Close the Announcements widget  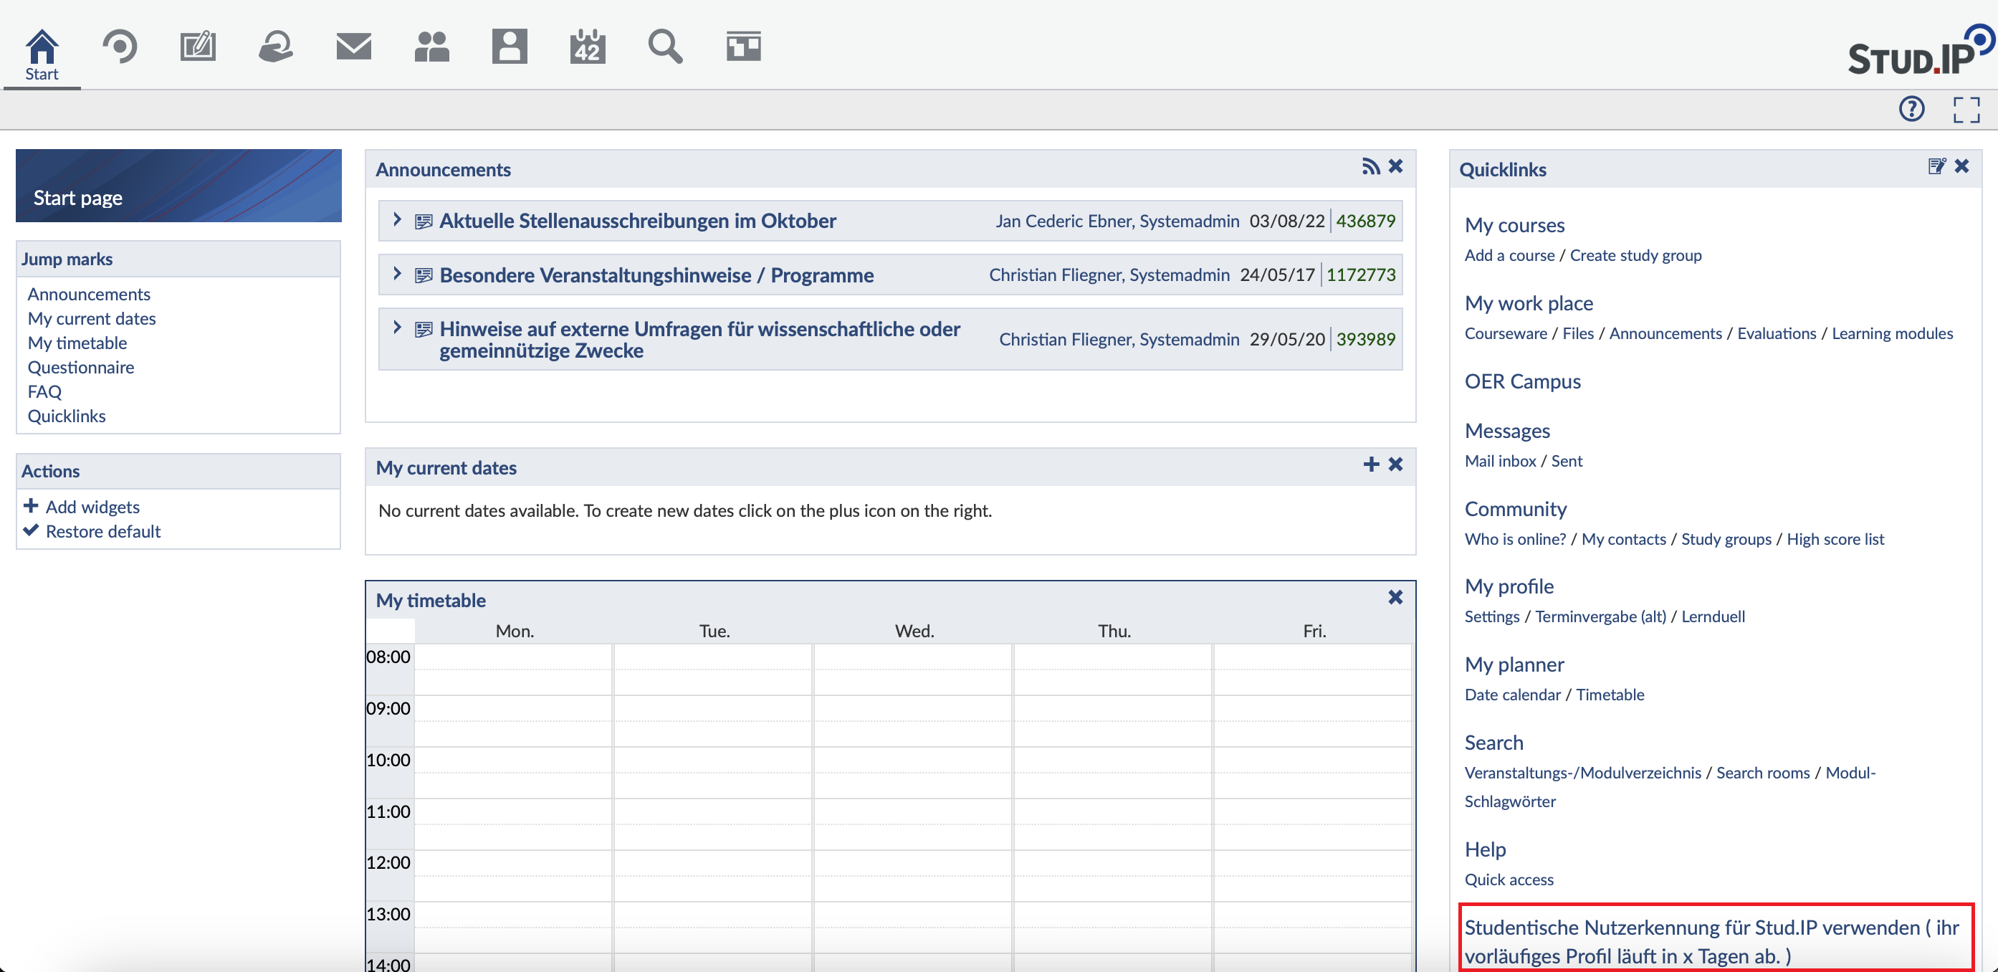click(1395, 167)
